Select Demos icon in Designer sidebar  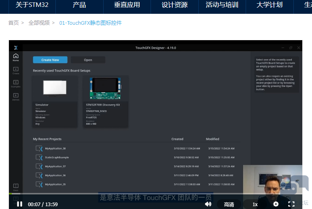(16, 97)
